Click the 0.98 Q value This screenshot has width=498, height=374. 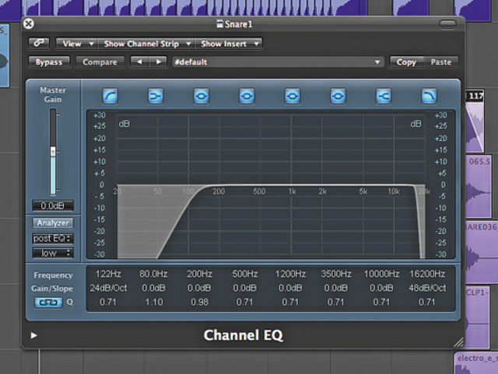click(199, 302)
